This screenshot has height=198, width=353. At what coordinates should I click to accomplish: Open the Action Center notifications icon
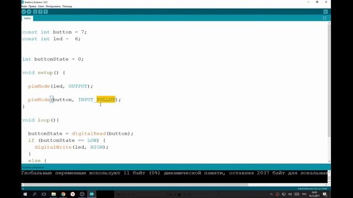(325, 194)
